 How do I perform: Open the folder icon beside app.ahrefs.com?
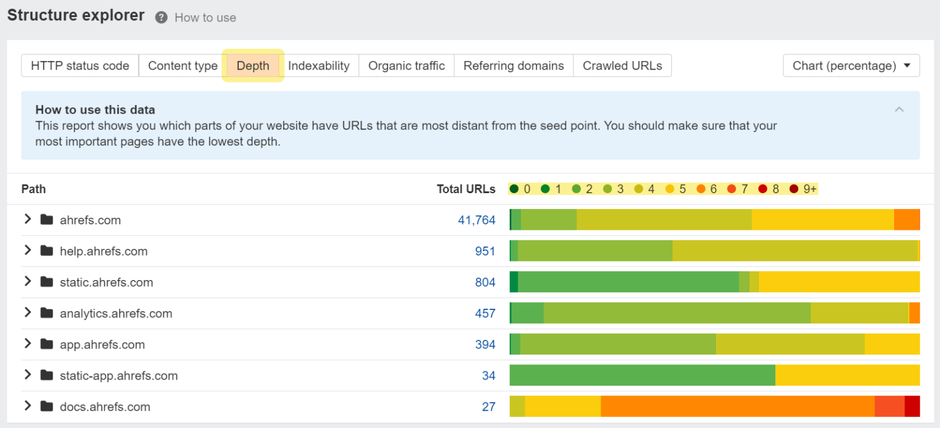[x=47, y=344]
